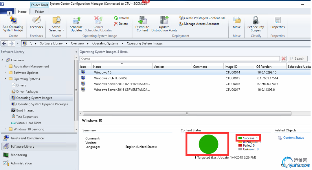Collapse the Overview tree node

pyautogui.click(x=3, y=60)
